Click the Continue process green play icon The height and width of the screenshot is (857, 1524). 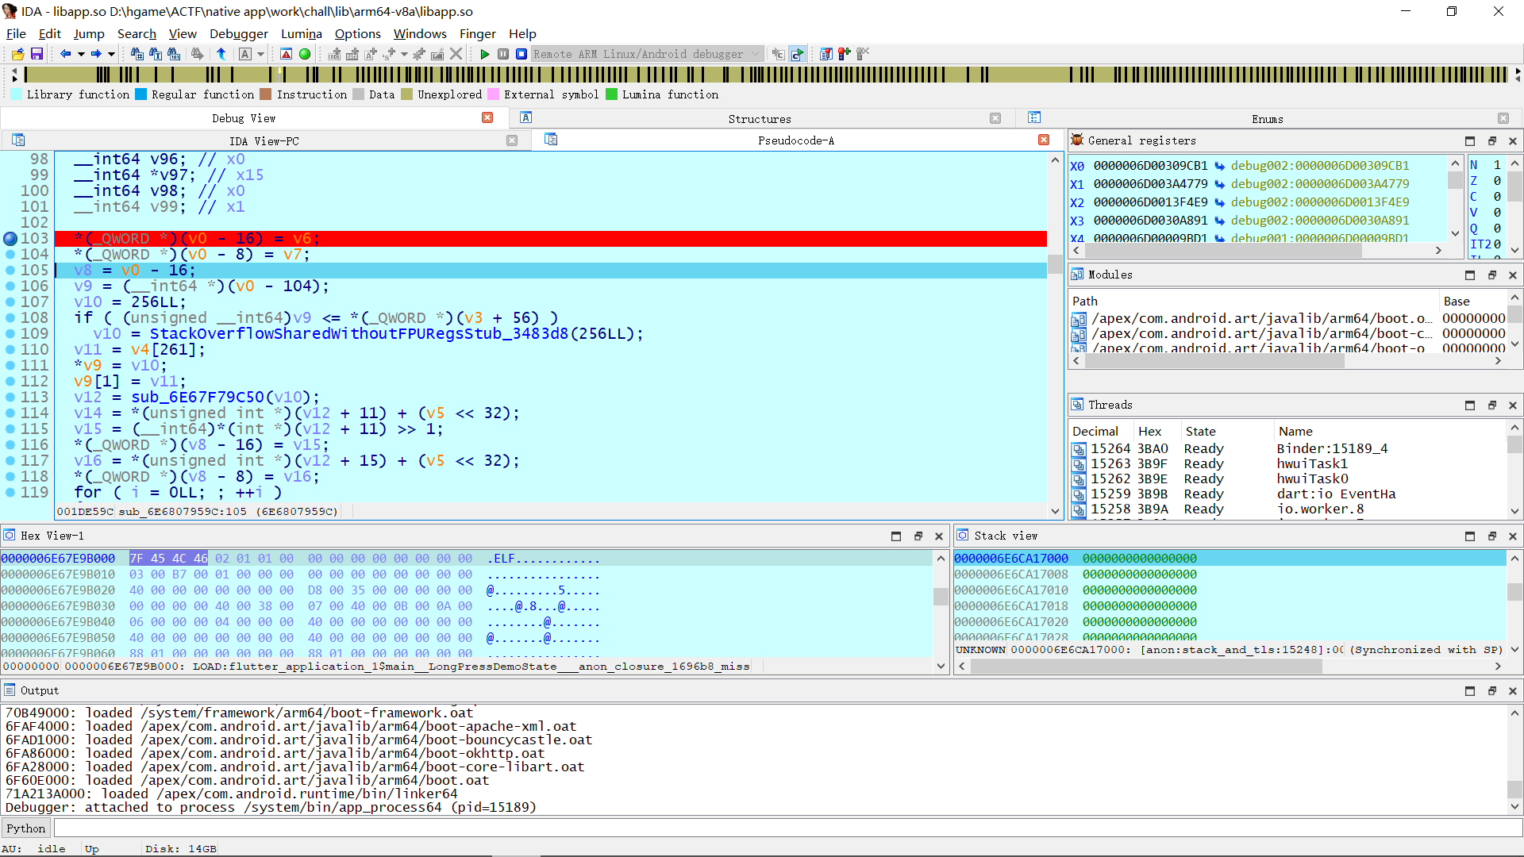point(485,54)
